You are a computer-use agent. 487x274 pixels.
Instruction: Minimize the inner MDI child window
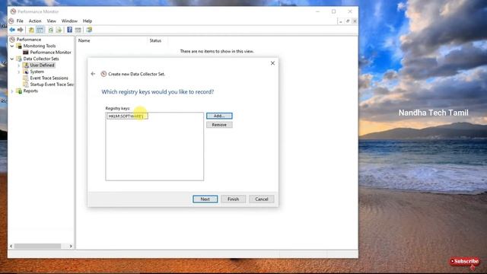coord(340,21)
